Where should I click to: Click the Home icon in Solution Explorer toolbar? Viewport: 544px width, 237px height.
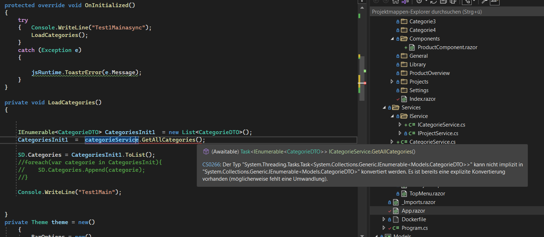(x=395, y=1)
